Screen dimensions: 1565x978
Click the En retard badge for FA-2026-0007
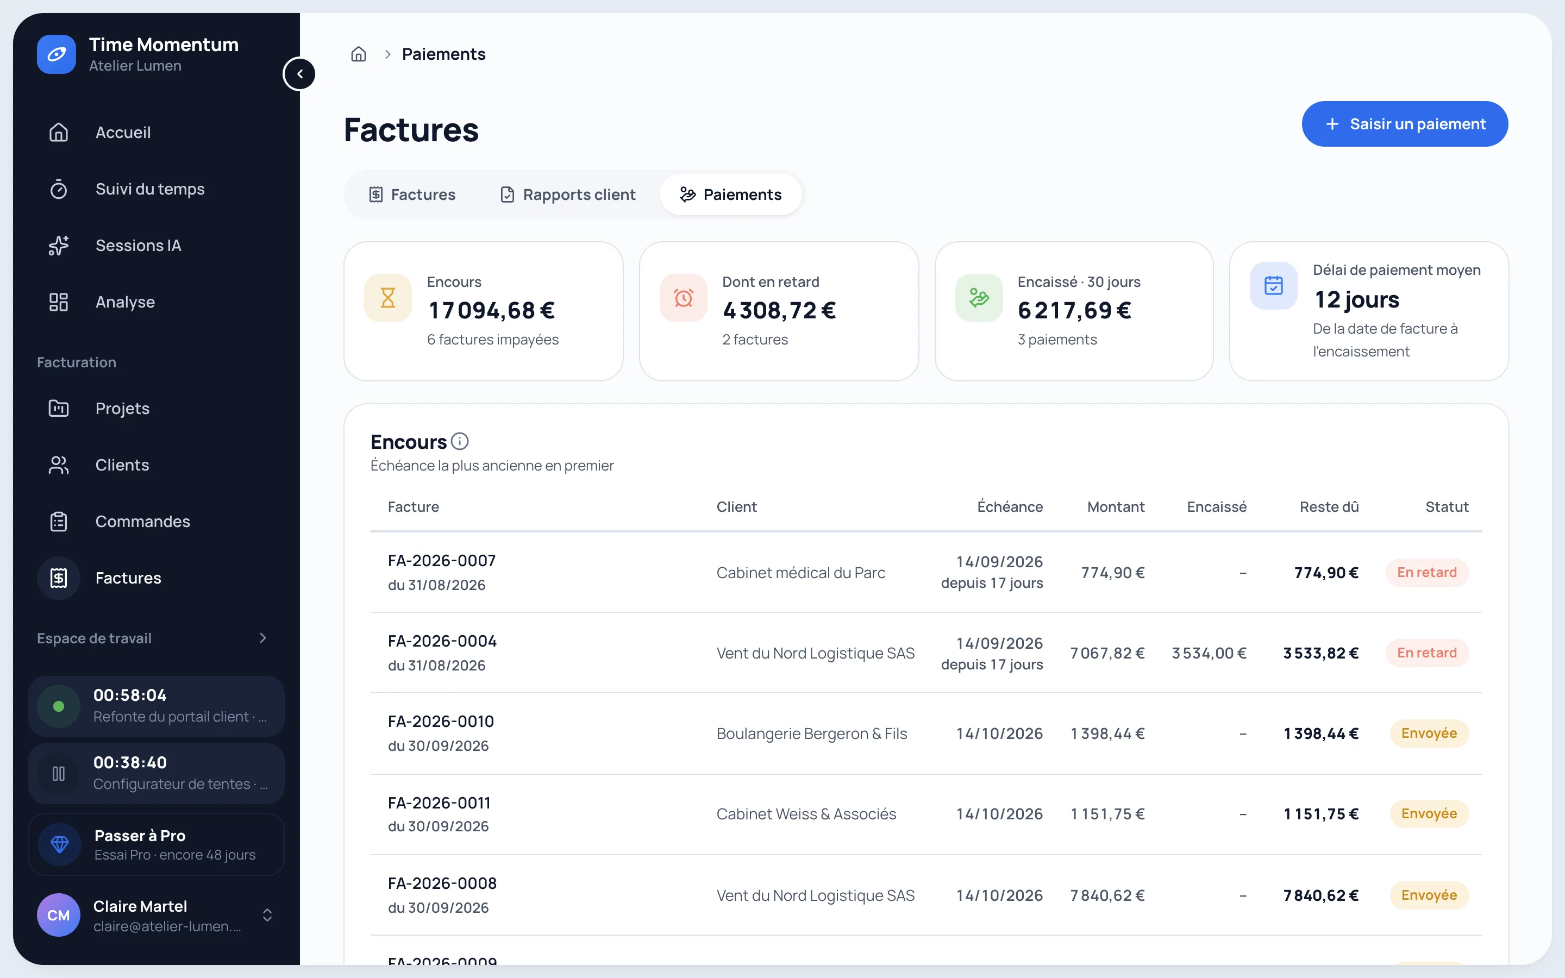click(1426, 573)
